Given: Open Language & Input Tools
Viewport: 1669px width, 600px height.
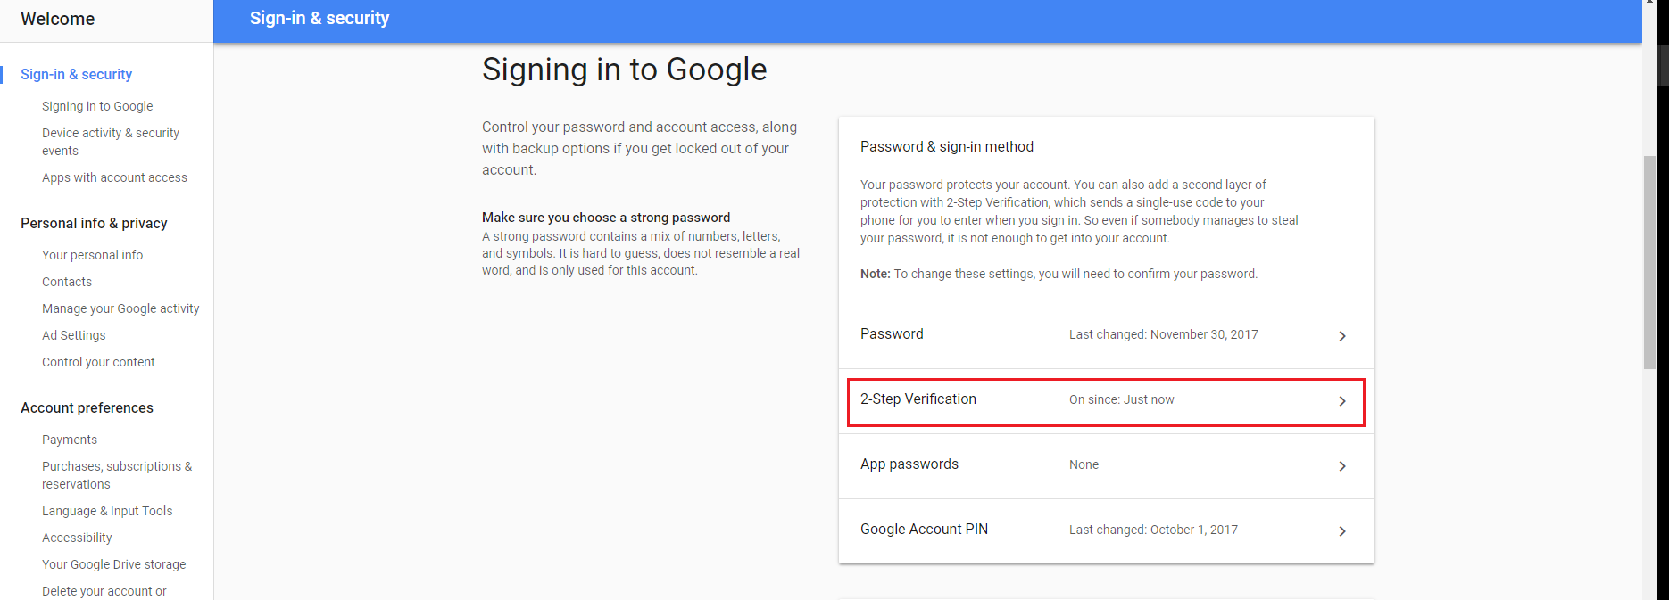Looking at the screenshot, I should pos(107,511).
